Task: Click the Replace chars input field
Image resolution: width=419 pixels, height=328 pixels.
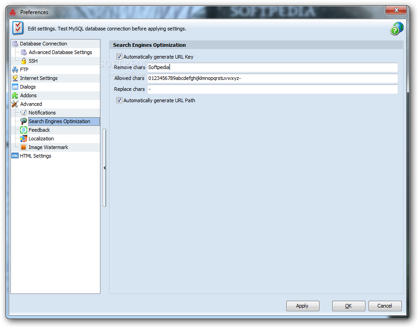Action: pyautogui.click(x=273, y=89)
